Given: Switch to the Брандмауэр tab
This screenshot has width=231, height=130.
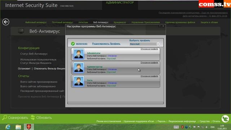Looking at the screenshot, I should (x=120, y=22).
